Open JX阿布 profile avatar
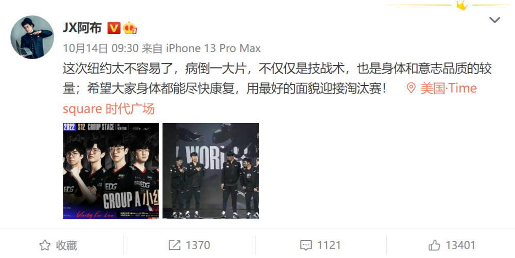515x258 pixels. tap(32, 37)
